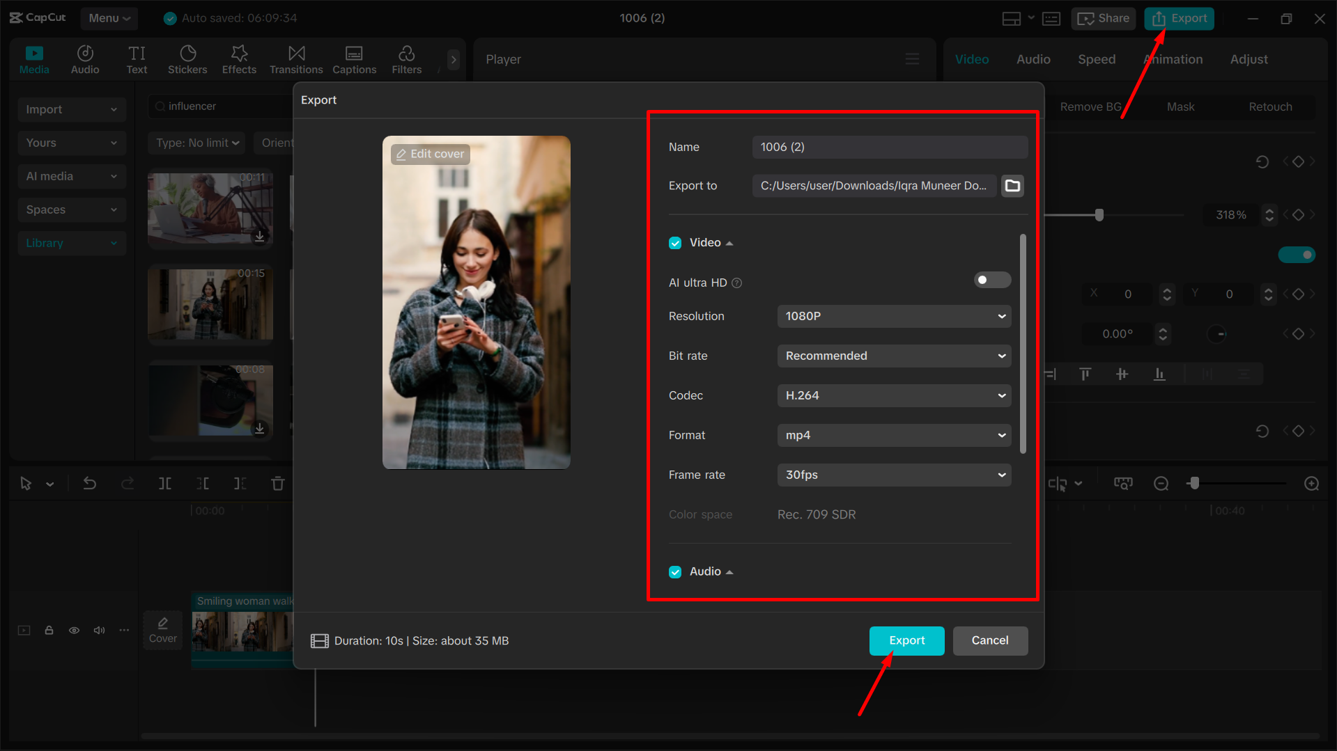The height and width of the screenshot is (751, 1337).
Task: Open the Transitions panel
Action: click(x=295, y=59)
